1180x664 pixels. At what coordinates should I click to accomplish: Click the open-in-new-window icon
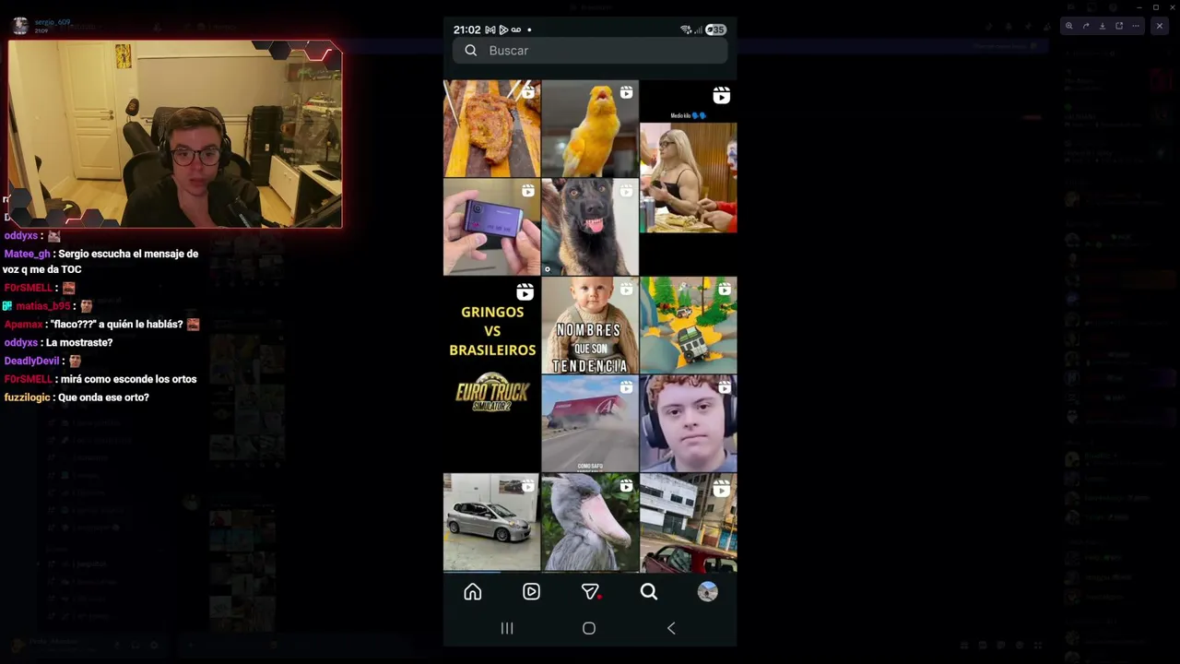coord(1119,26)
